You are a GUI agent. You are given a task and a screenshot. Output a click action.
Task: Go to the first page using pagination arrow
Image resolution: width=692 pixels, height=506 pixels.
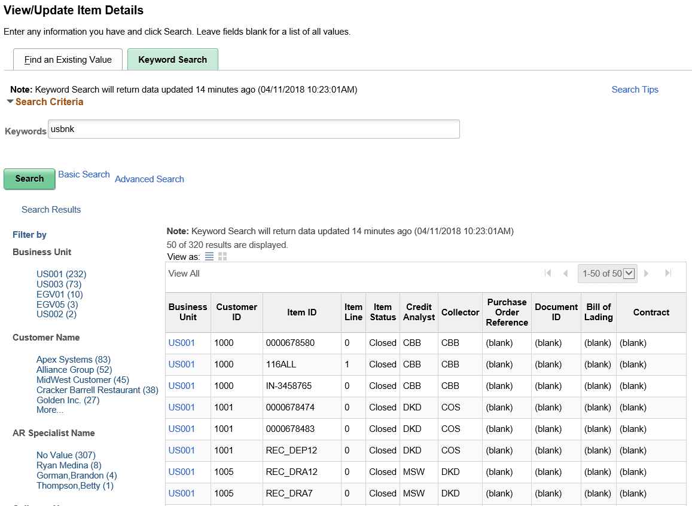click(x=548, y=272)
